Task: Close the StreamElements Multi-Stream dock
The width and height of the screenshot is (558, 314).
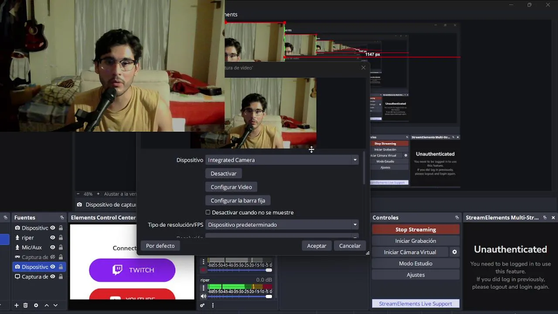Action: coord(553,218)
